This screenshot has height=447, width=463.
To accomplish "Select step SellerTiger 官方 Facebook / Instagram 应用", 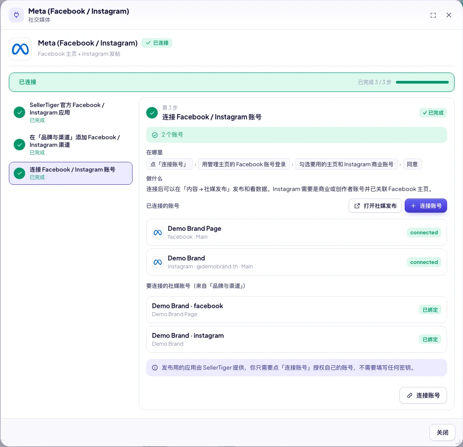I will pyautogui.click(x=71, y=112).
